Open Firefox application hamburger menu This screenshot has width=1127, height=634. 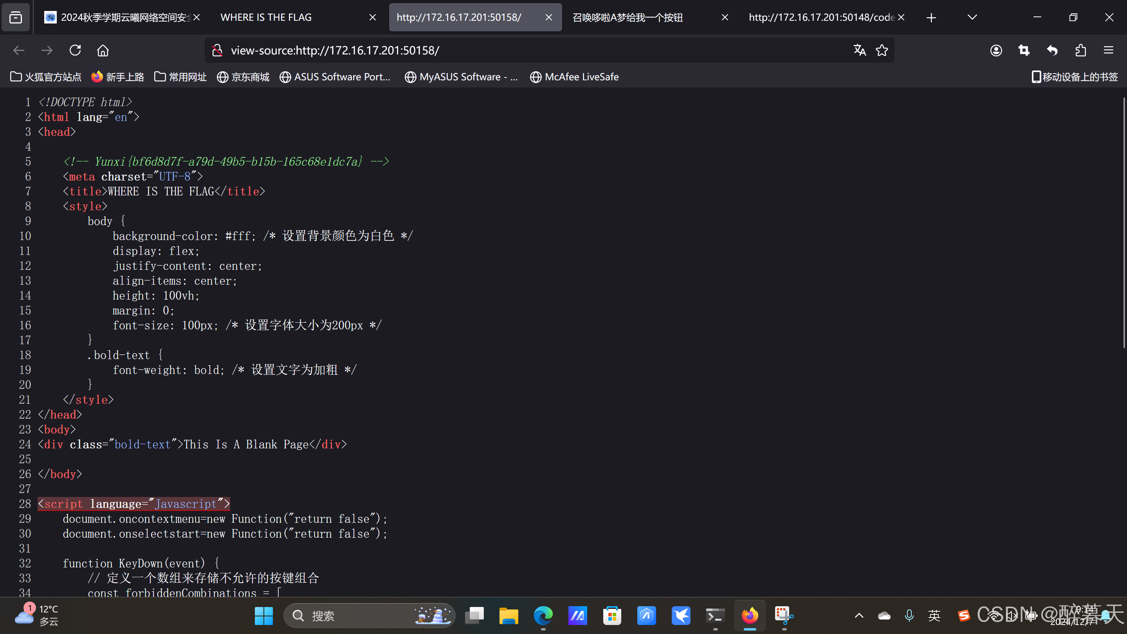pos(1108,50)
